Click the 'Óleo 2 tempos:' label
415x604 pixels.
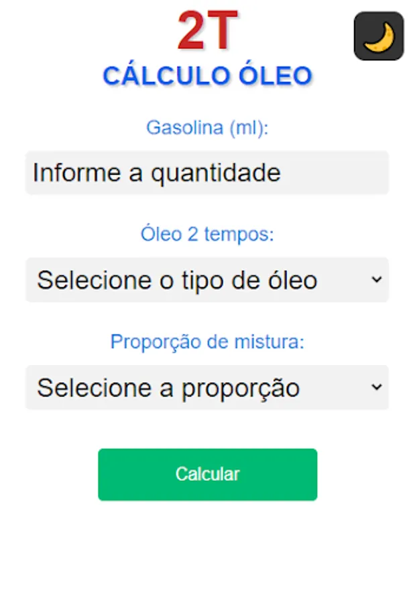(207, 234)
